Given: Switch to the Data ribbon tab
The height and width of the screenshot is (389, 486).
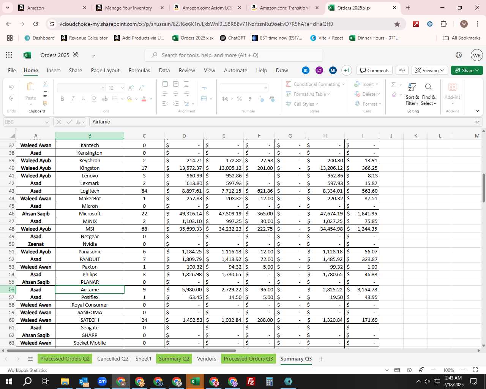Looking at the screenshot, I should click(164, 70).
